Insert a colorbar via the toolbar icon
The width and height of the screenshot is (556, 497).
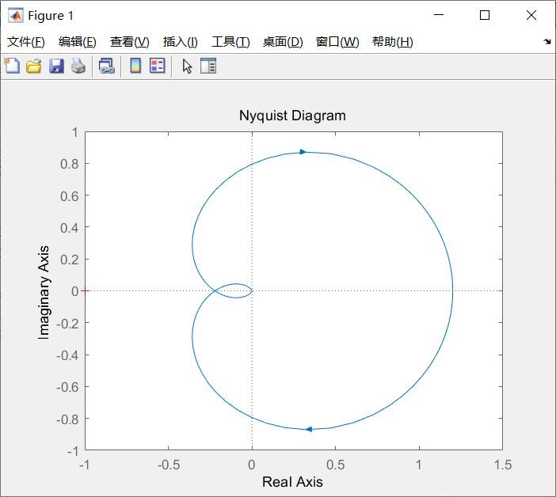(135, 66)
